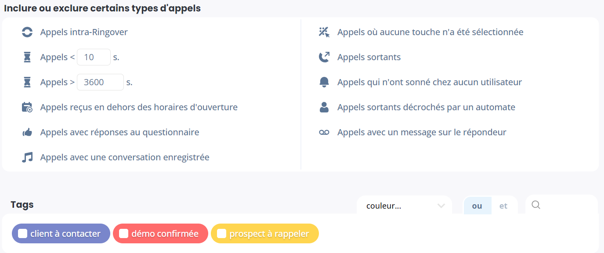Click the music note recorded conversation icon
The width and height of the screenshot is (604, 253).
pyautogui.click(x=27, y=157)
